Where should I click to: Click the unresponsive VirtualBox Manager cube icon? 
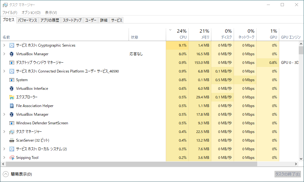(12, 54)
